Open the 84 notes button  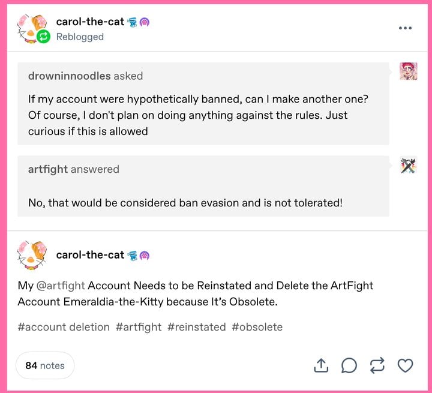point(45,365)
